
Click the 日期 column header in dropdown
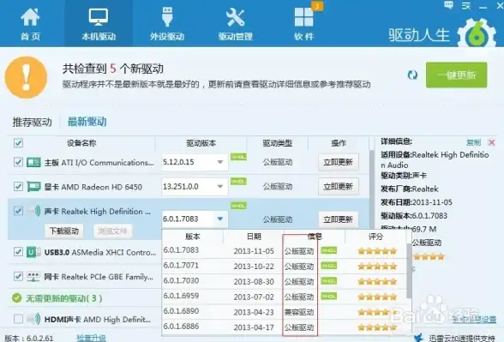254,237
